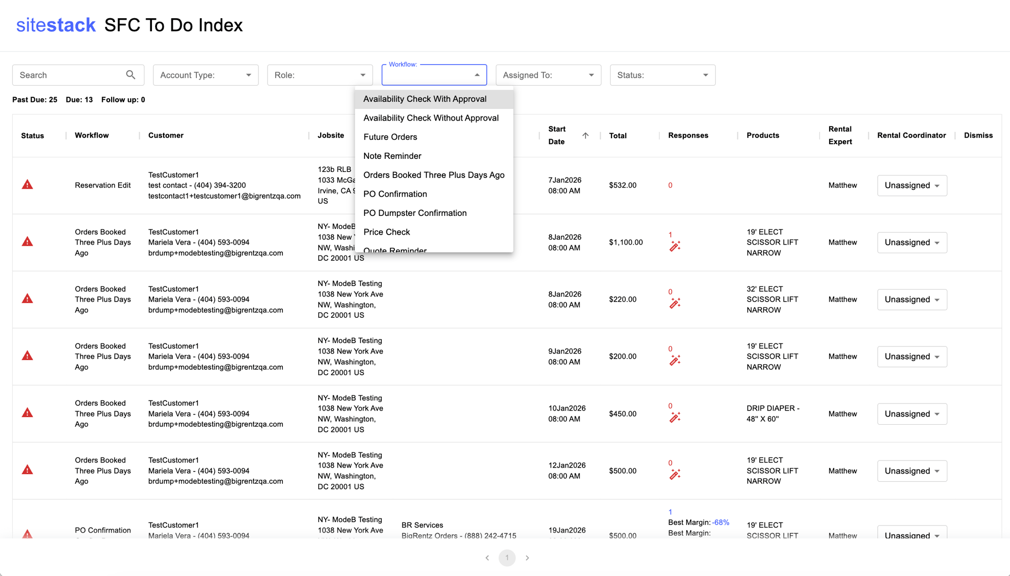This screenshot has height=576, width=1010.
Task: Open Unassigned coordinator dropdown for $532.00 row
Action: point(912,186)
